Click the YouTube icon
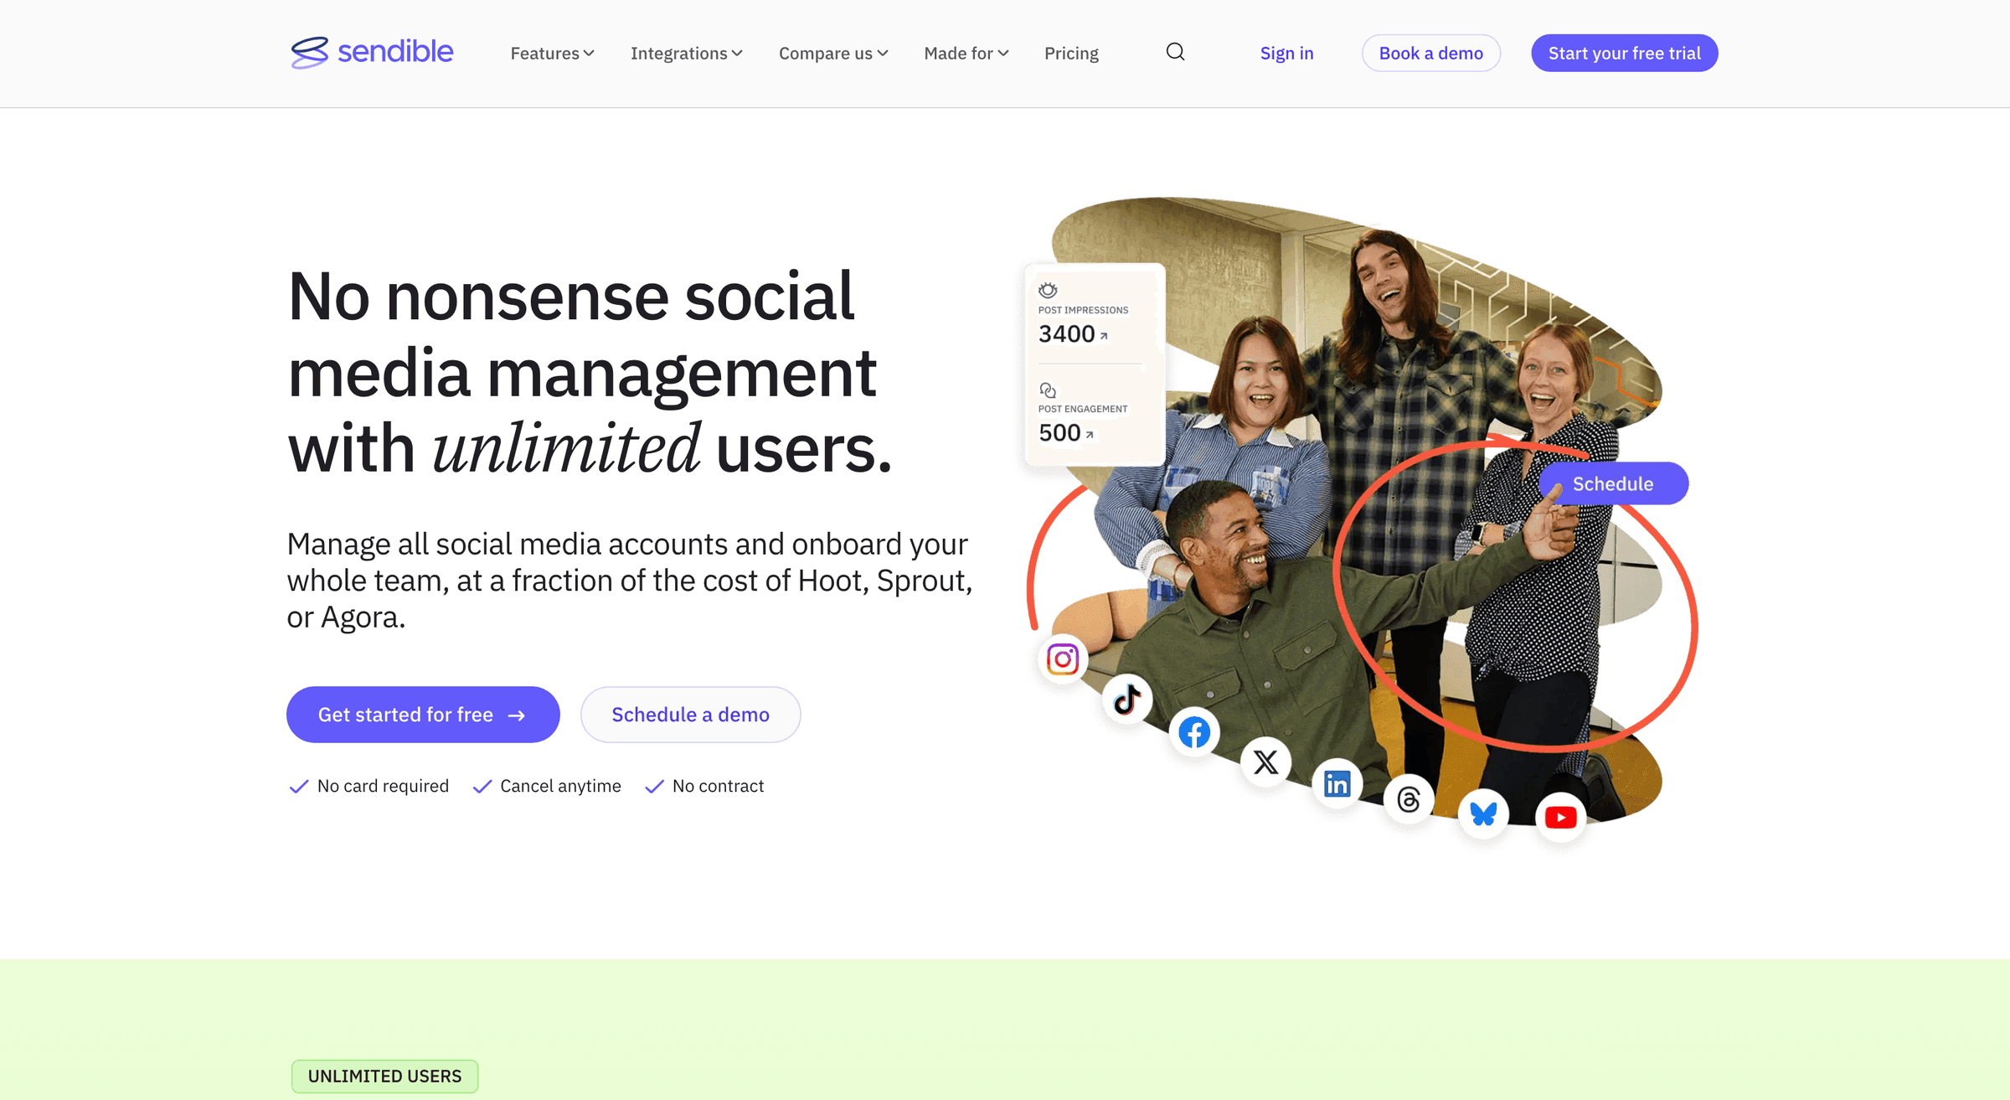2010x1100 pixels. point(1560,817)
